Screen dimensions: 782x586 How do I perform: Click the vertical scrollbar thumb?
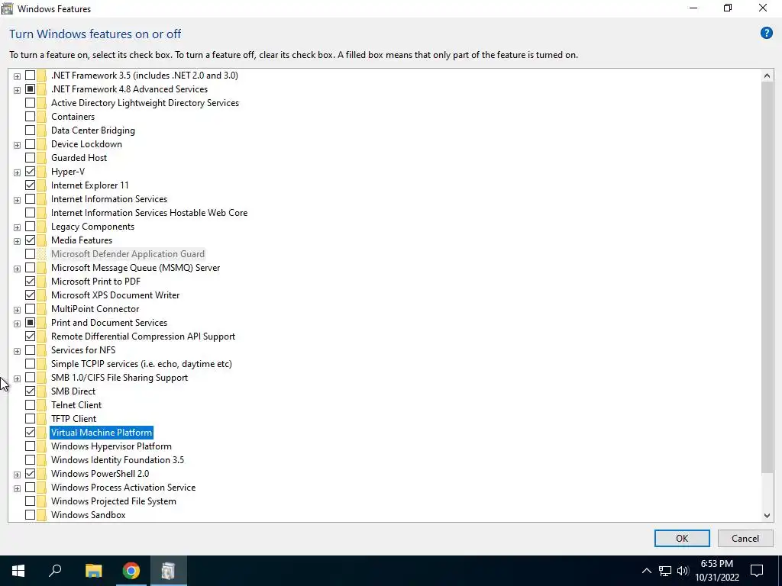[767, 278]
